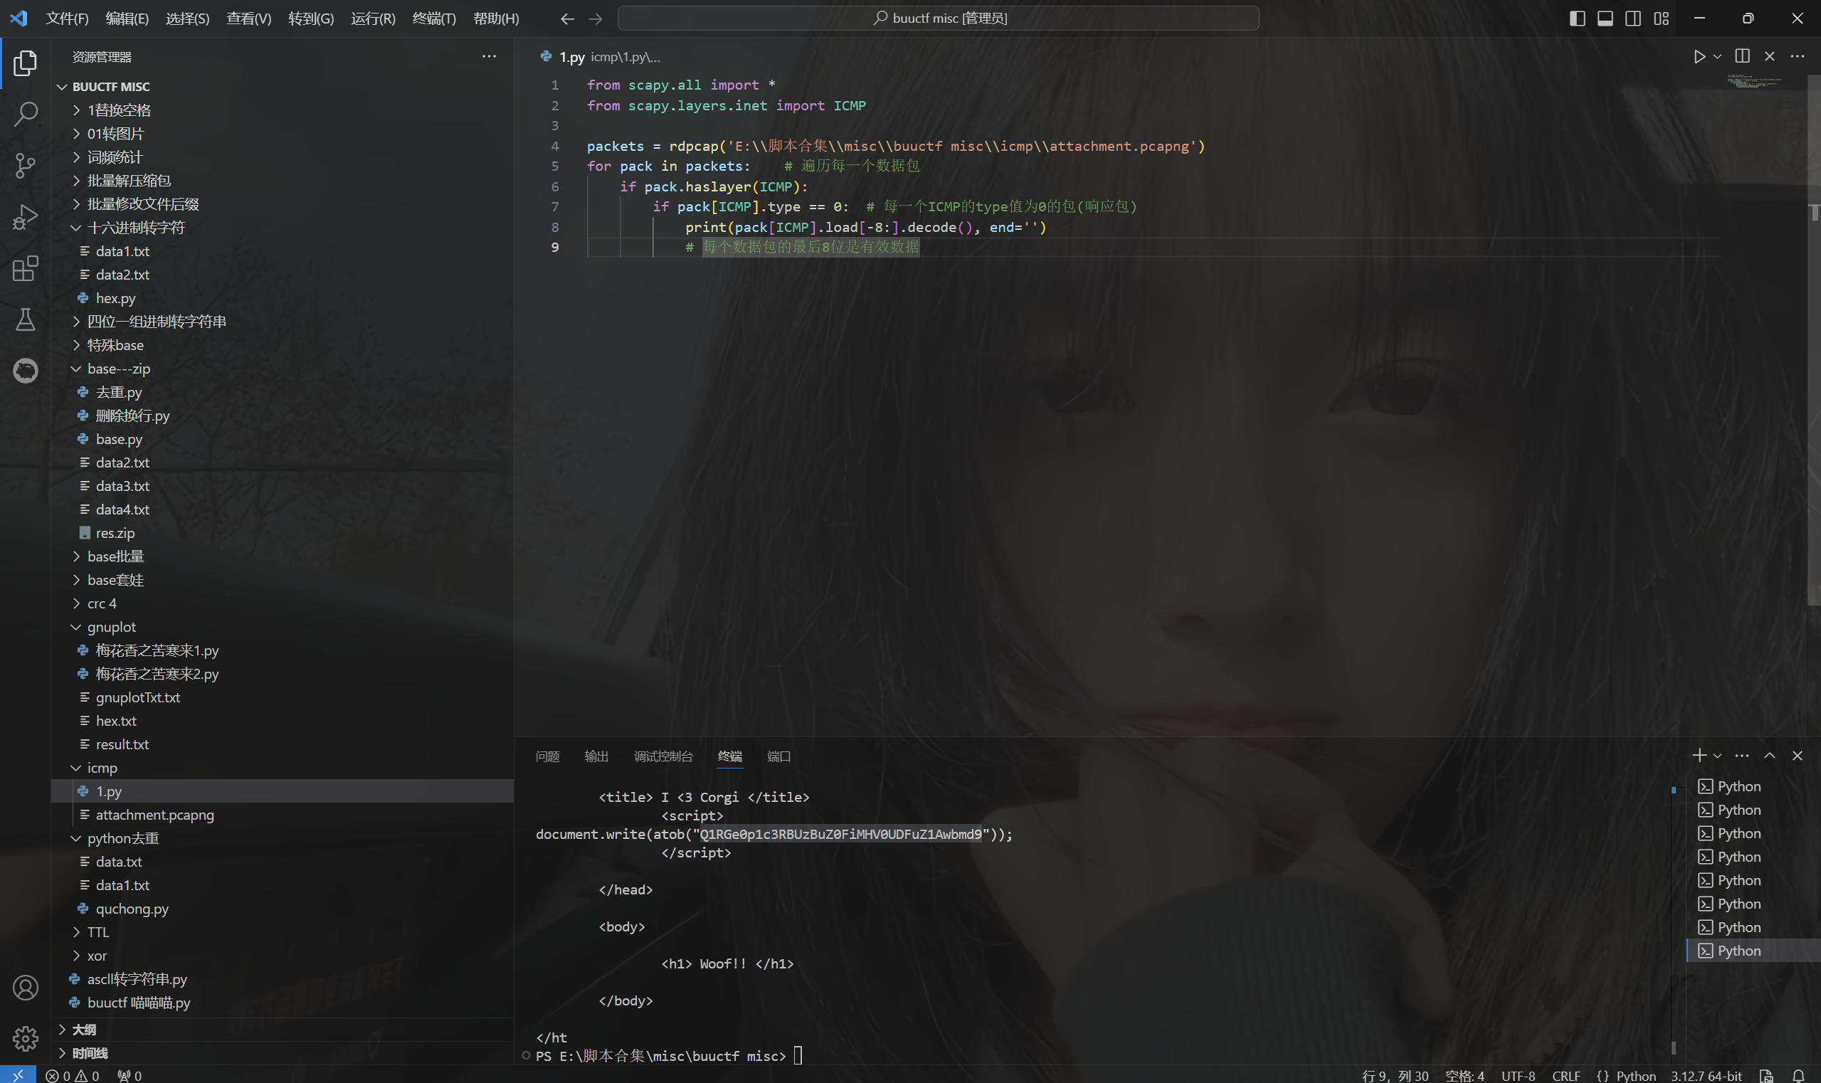Collapse the base---zip folder
The height and width of the screenshot is (1083, 1821).
(x=282, y=369)
